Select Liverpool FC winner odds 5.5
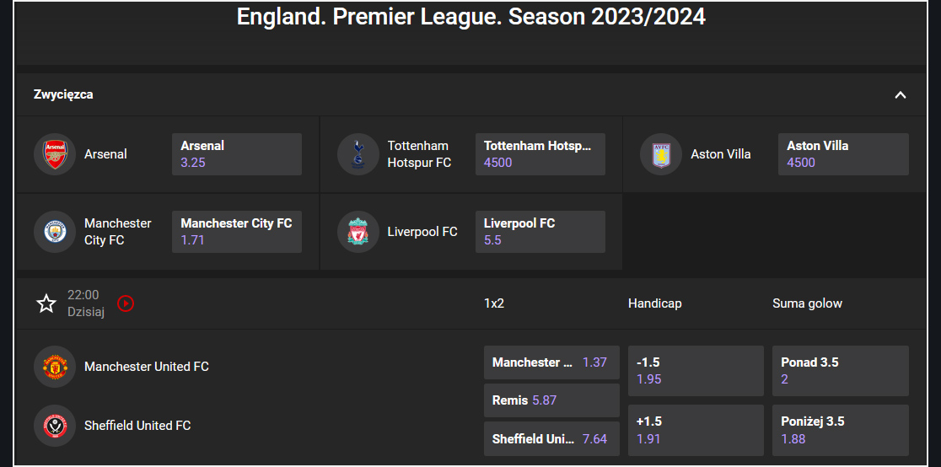Viewport: 941px width, 467px height. click(x=540, y=232)
